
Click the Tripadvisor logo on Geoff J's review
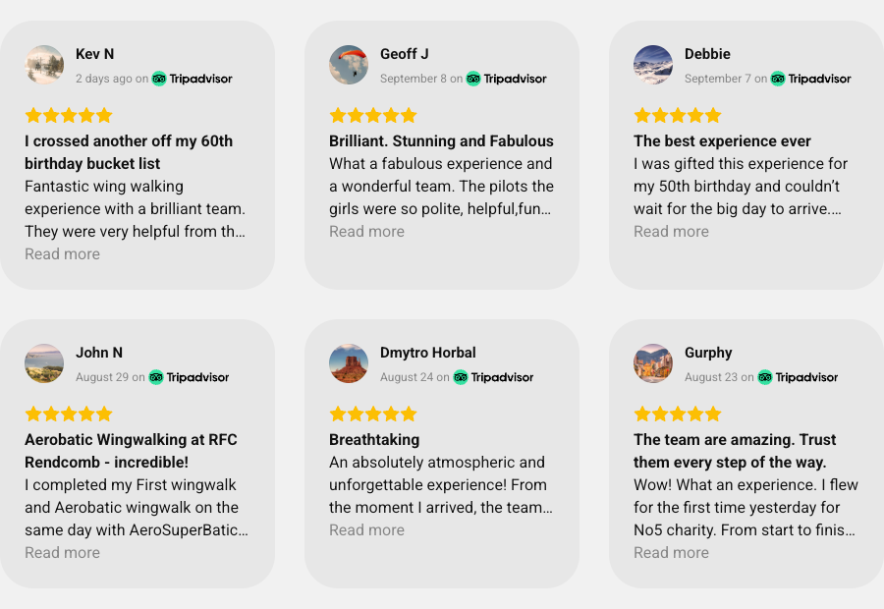[x=507, y=79]
